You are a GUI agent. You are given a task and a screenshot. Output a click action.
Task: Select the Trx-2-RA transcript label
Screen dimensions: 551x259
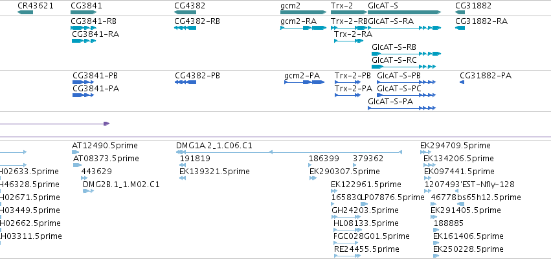tap(353, 34)
